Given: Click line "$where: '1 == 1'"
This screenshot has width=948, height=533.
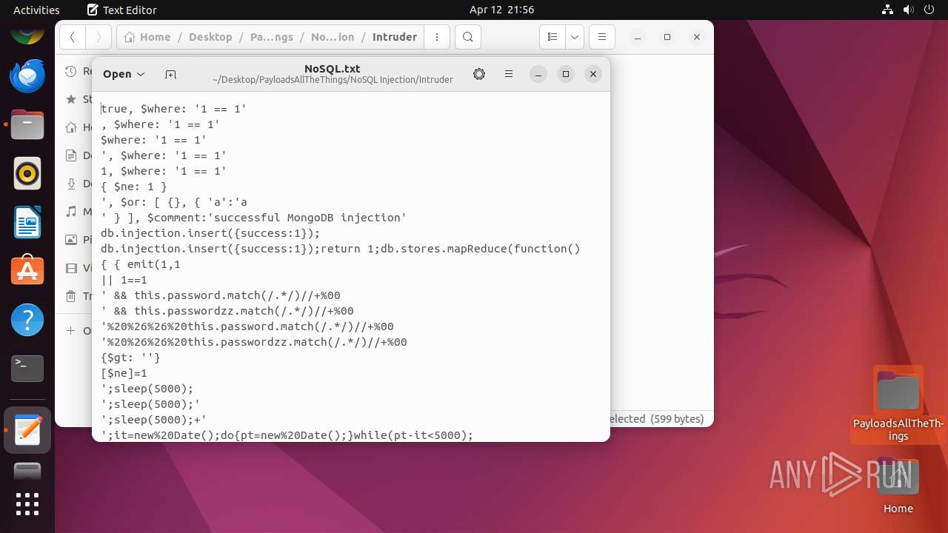Looking at the screenshot, I should [x=154, y=140].
